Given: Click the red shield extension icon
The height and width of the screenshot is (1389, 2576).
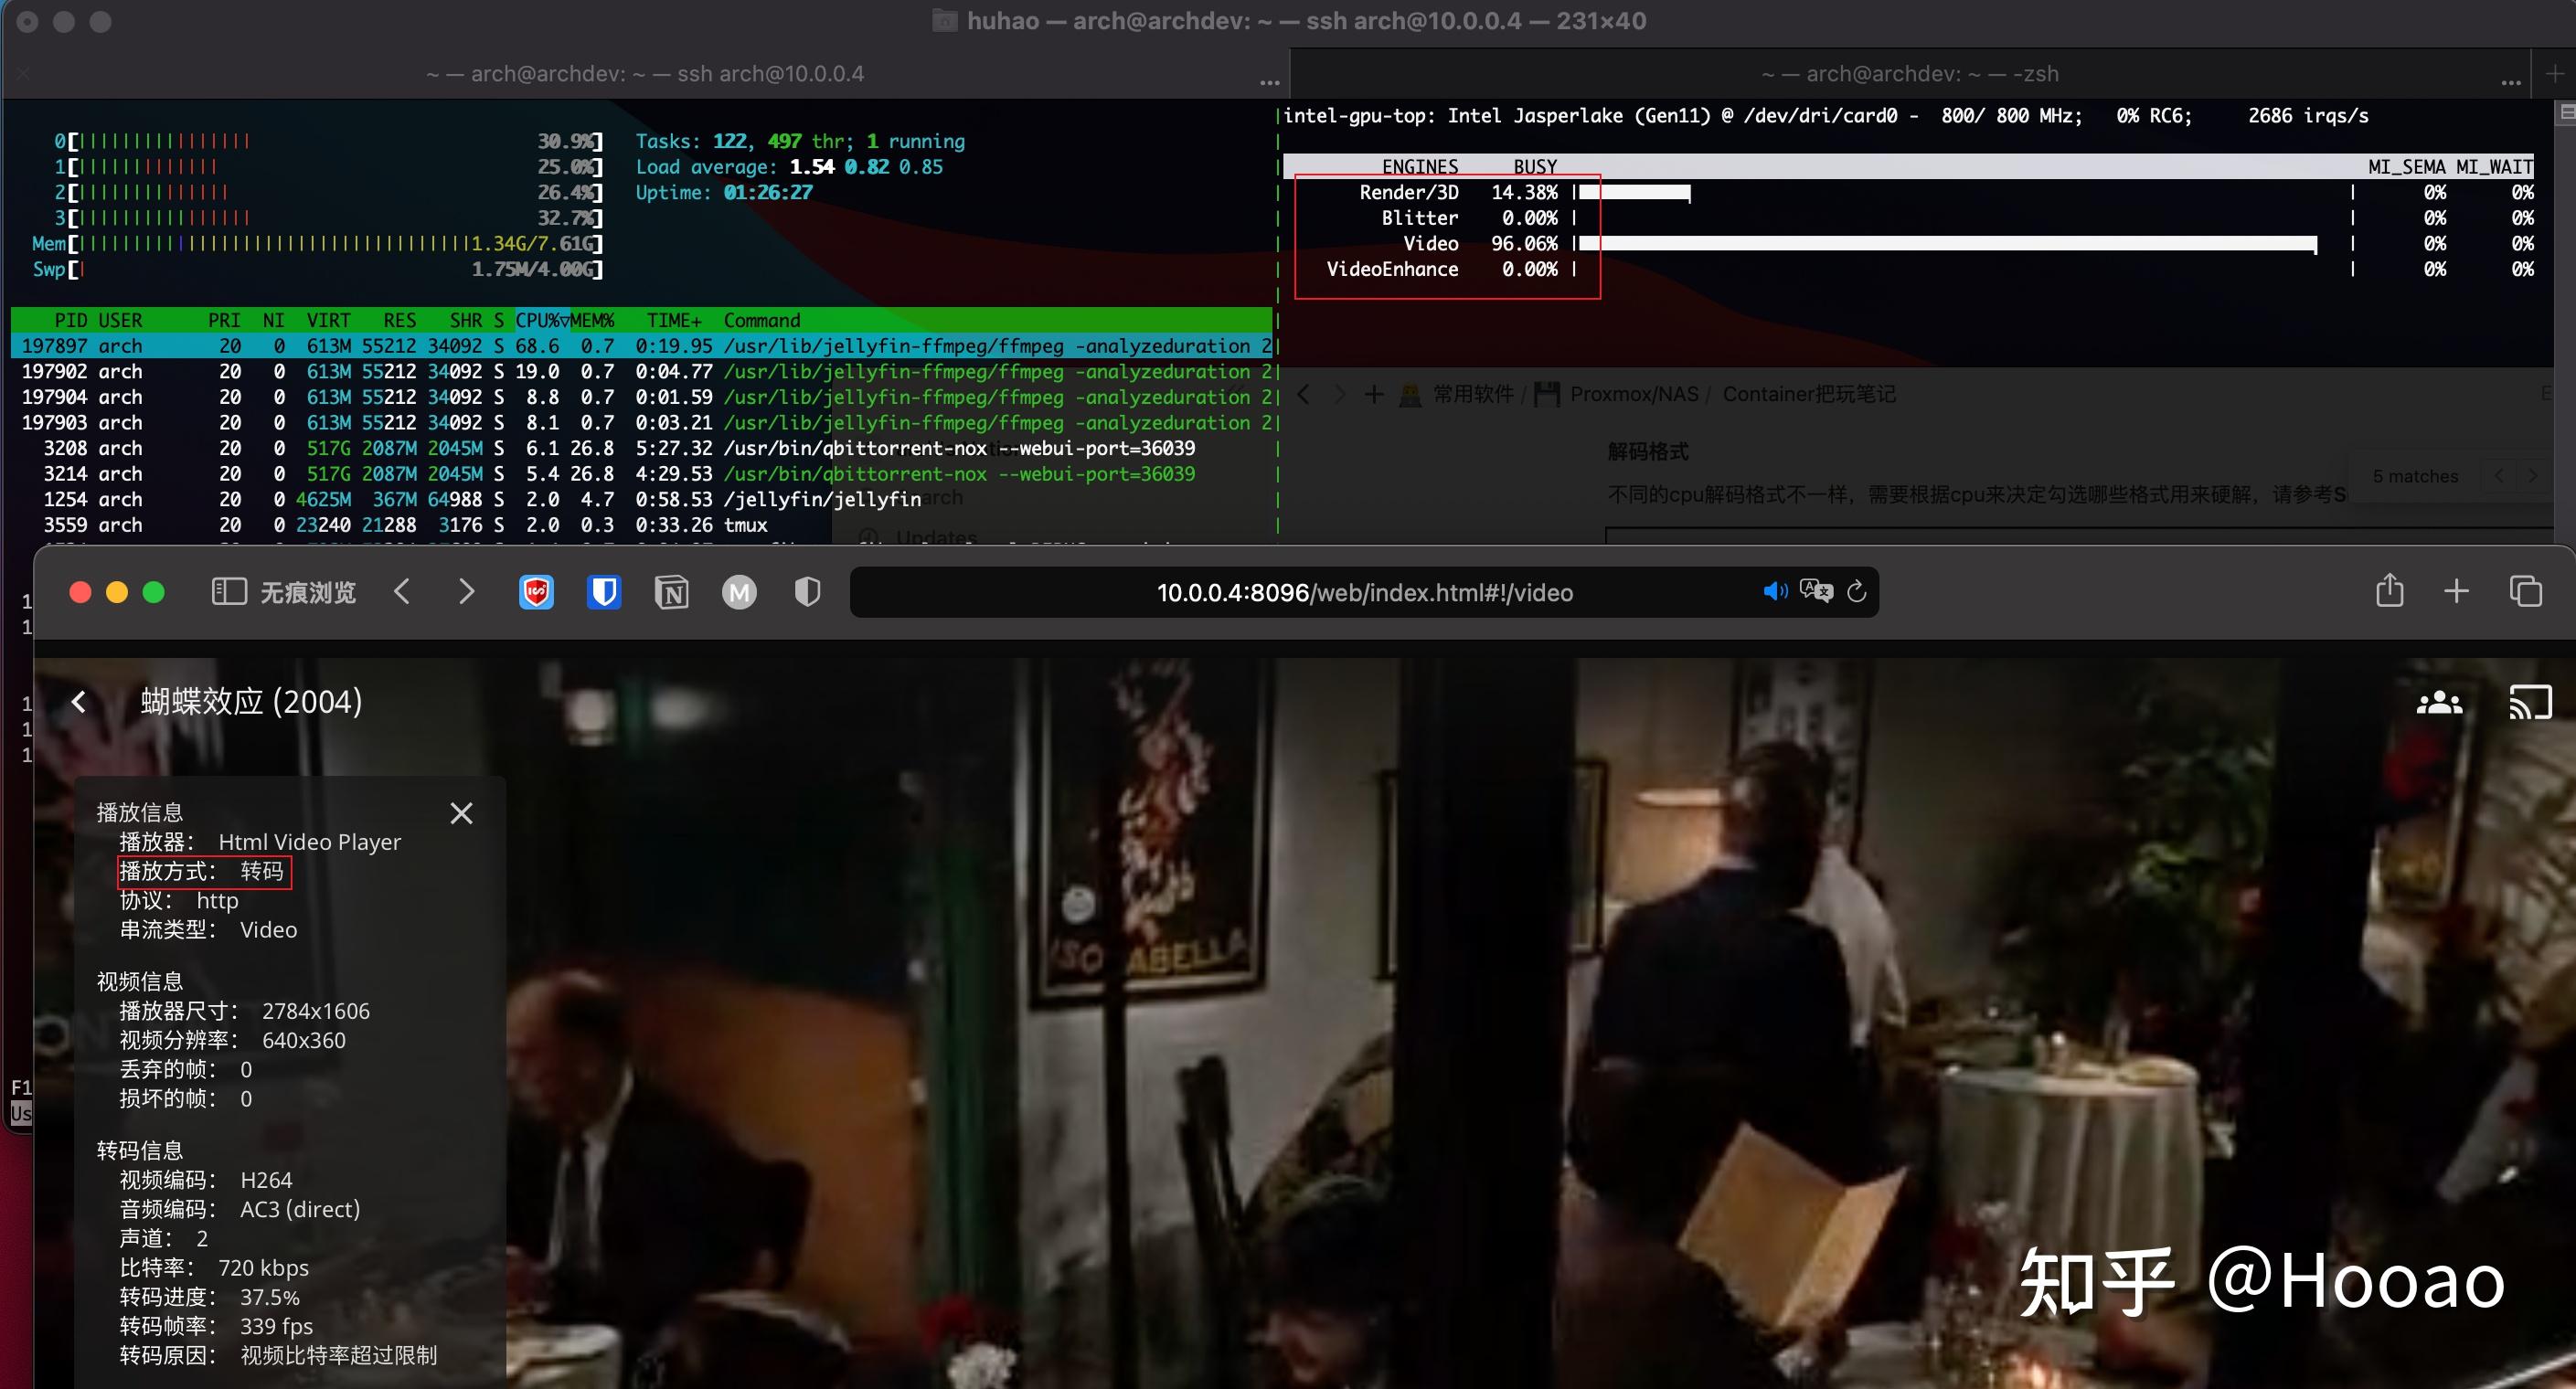Looking at the screenshot, I should [536, 592].
